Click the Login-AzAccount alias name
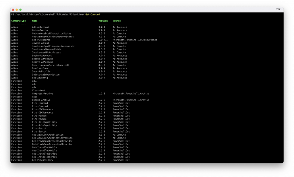294x177 pixels. (42, 56)
